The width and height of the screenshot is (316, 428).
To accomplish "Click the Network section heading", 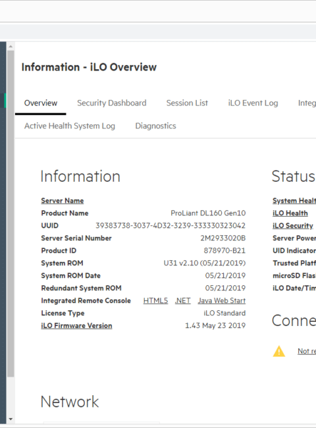I will [70, 402].
